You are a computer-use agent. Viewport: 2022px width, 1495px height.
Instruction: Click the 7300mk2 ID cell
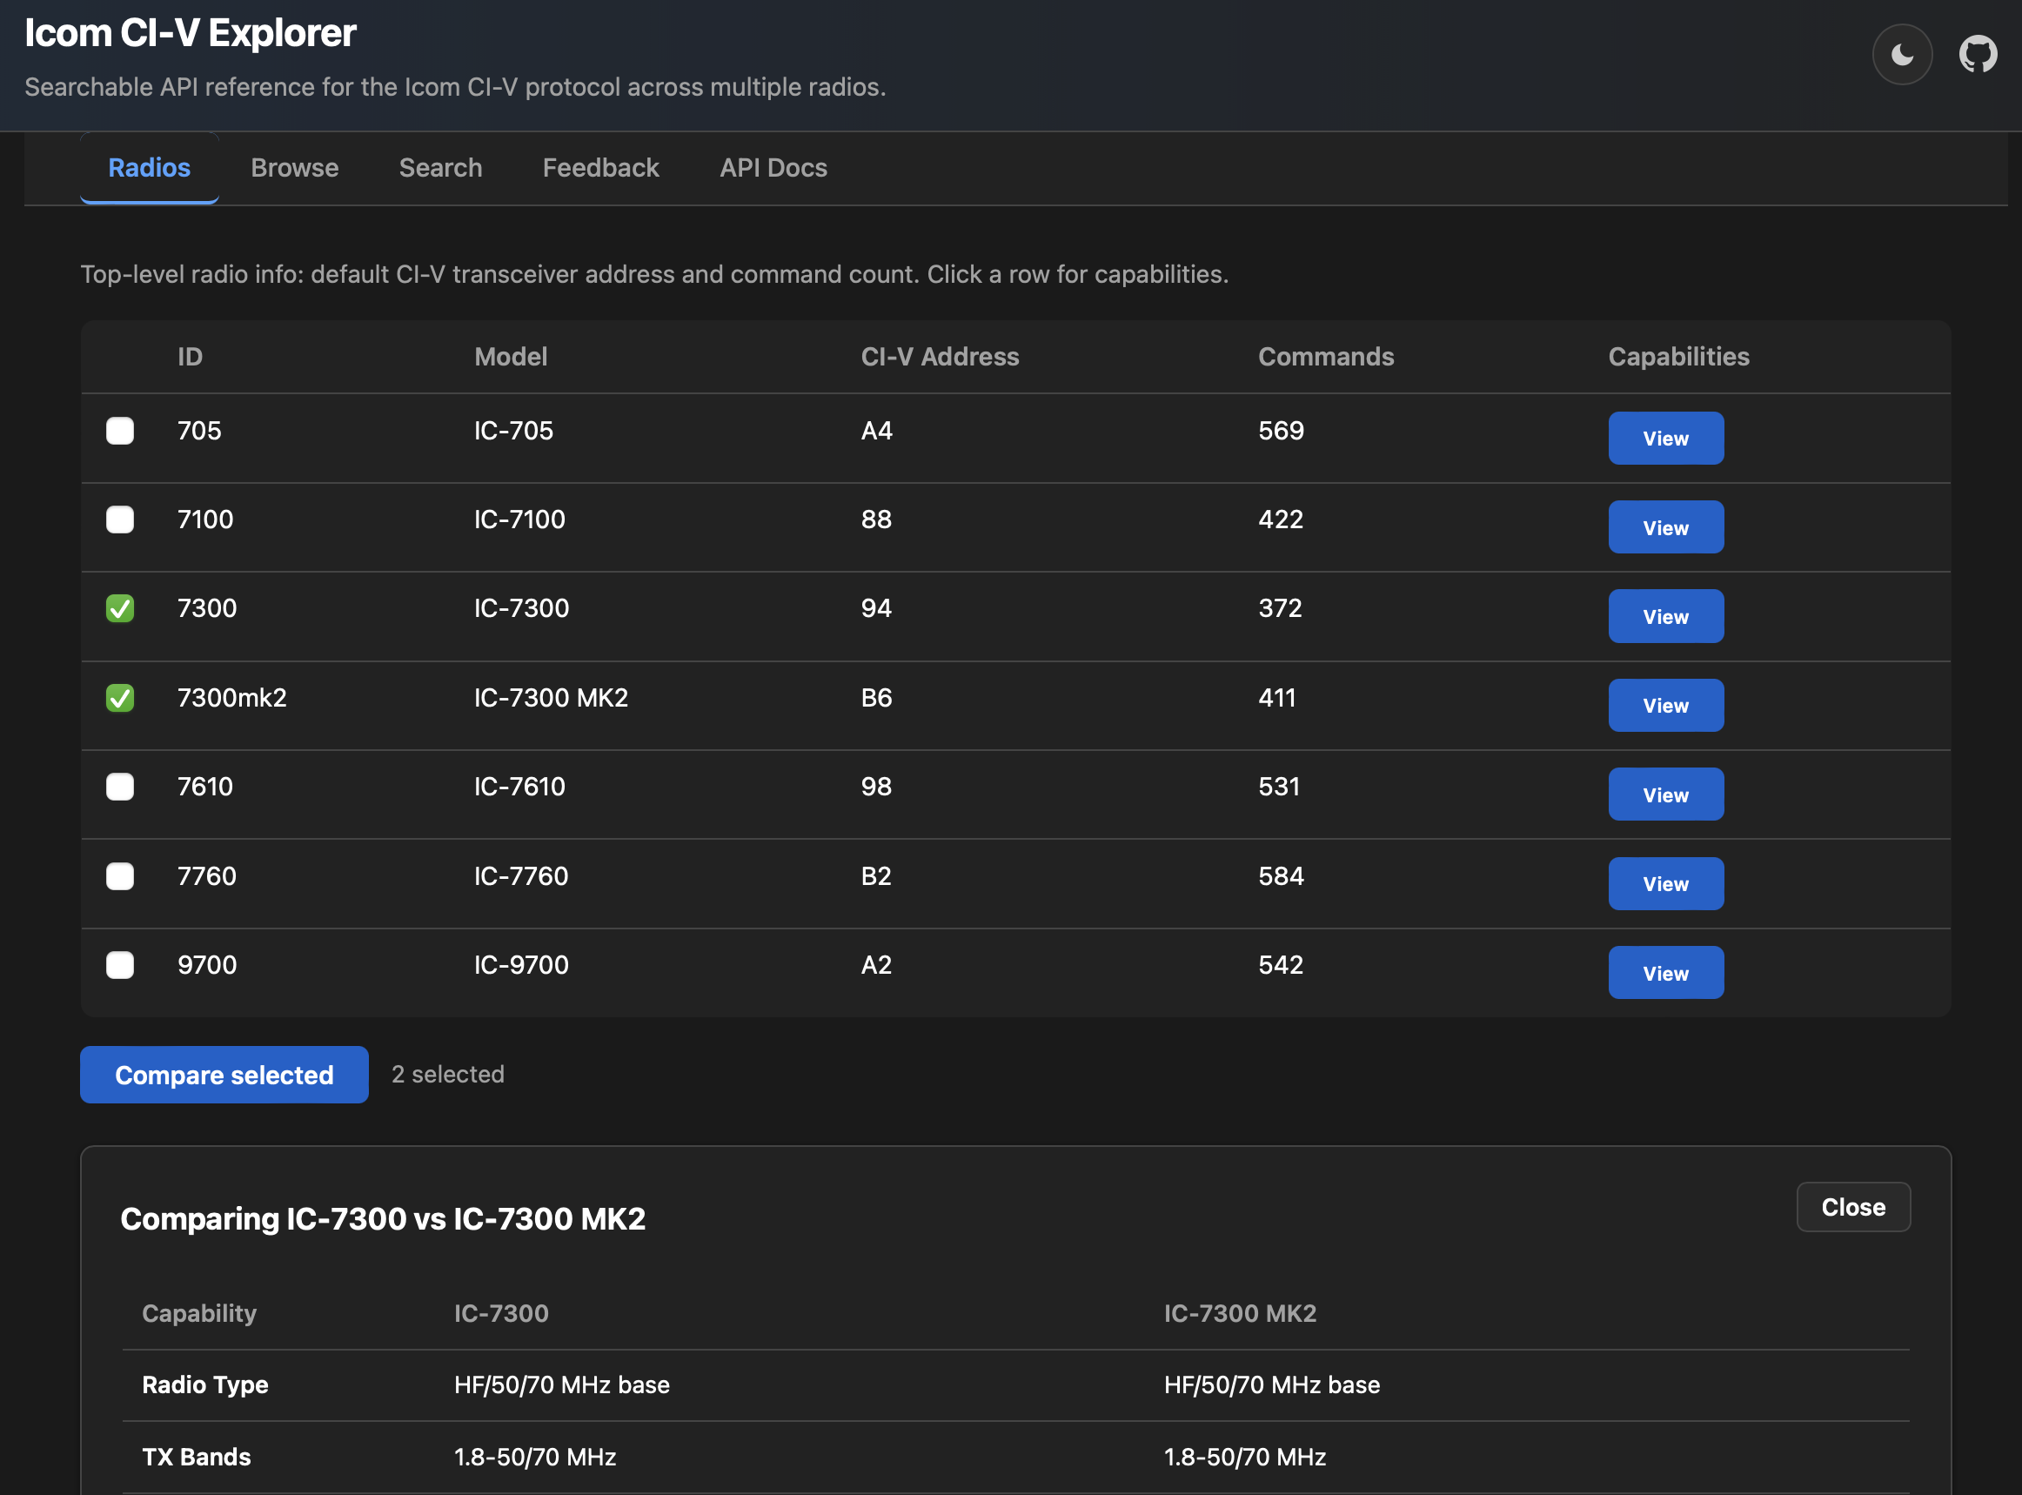[231, 698]
